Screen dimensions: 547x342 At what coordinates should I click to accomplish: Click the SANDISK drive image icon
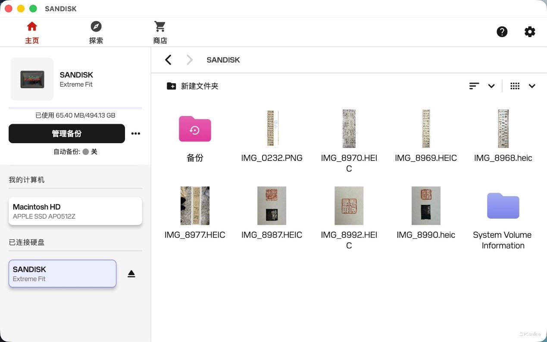(x=32, y=79)
